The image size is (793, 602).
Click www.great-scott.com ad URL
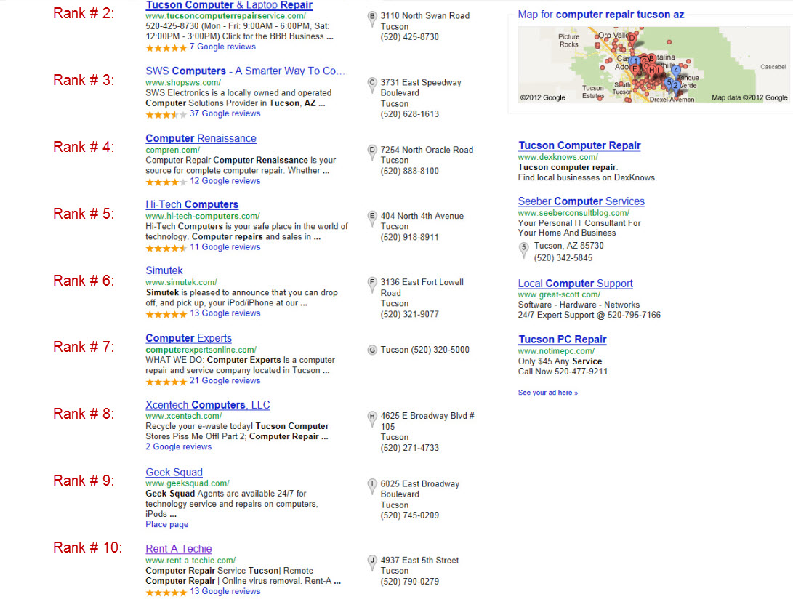559,294
